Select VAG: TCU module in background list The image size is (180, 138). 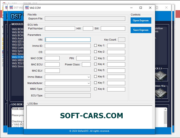[18, 63]
